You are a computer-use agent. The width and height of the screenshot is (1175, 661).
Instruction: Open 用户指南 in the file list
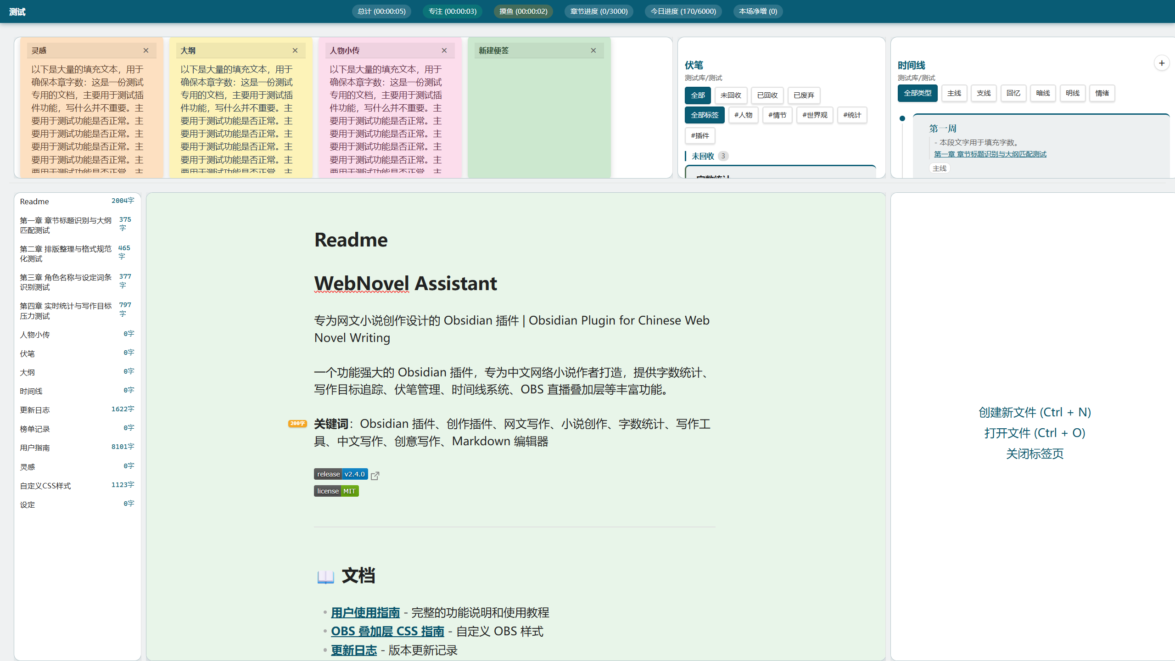tap(77, 448)
